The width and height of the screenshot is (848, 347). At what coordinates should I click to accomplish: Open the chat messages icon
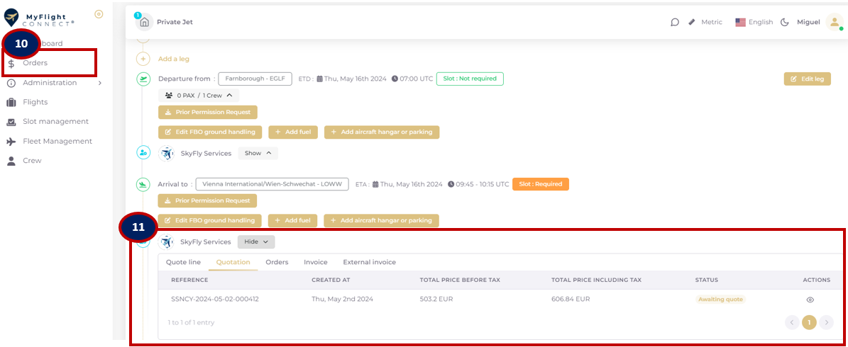coord(674,22)
